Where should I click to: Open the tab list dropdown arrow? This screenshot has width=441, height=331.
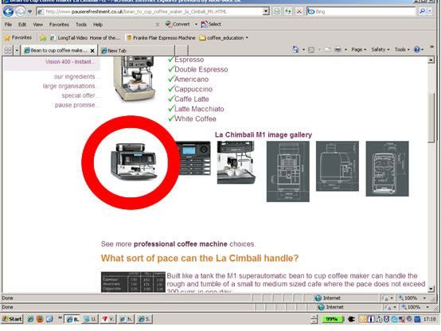[x=17, y=51]
